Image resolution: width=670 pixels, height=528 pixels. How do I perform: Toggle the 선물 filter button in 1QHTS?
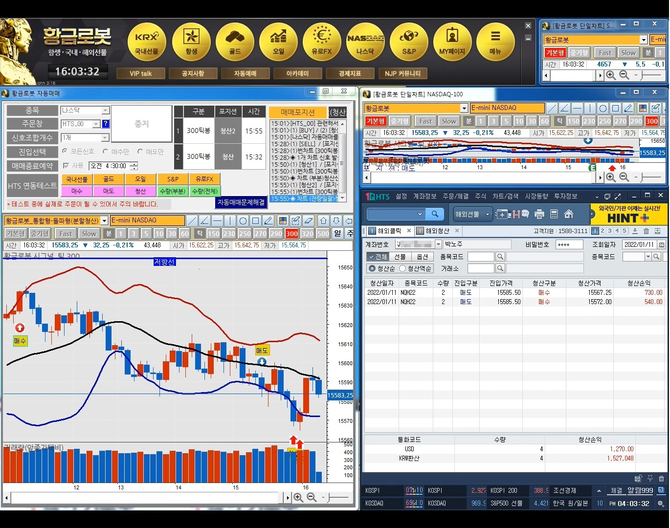(400, 257)
